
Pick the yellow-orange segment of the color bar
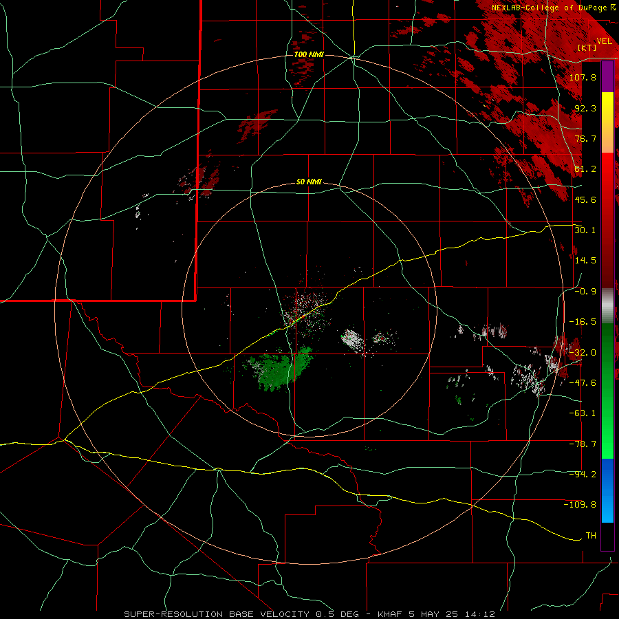click(607, 122)
